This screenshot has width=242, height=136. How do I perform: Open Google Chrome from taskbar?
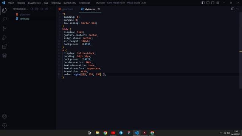click(105, 133)
